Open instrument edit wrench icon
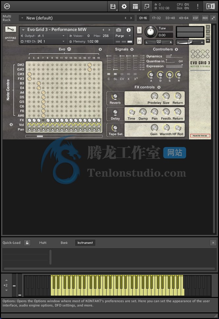This screenshot has width=219, height=319. [x=10, y=29]
